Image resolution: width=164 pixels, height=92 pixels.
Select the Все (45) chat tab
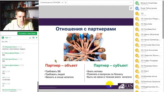[x=5, y=42]
